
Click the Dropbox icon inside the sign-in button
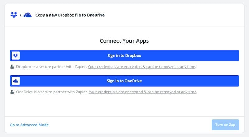pos(16,56)
